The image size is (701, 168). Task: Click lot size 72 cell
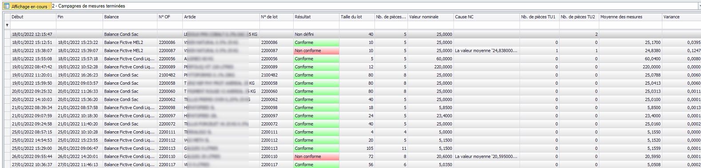[x=357, y=156]
